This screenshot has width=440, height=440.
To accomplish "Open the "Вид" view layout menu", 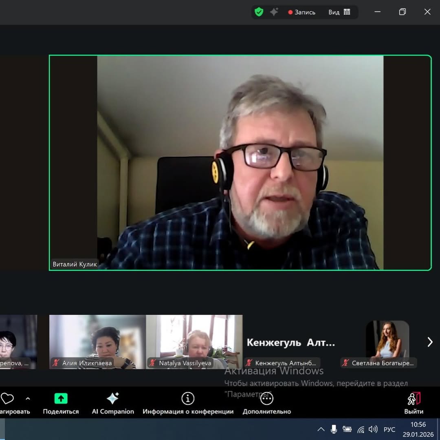I will (x=339, y=12).
